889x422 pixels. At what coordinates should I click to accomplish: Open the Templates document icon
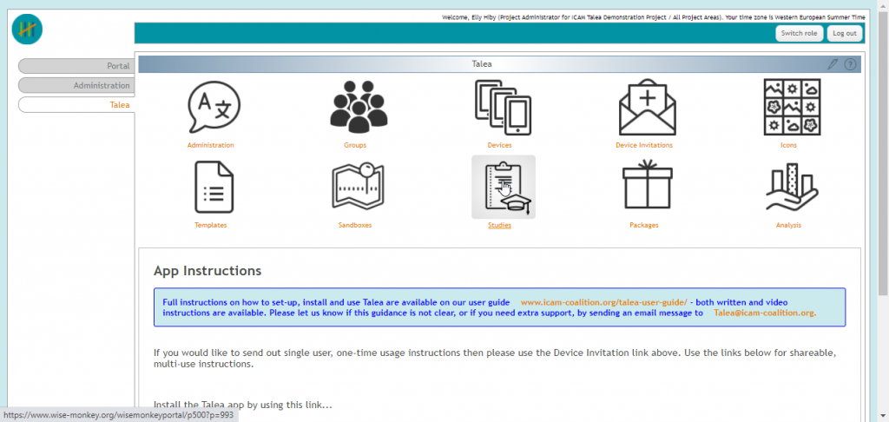214,187
